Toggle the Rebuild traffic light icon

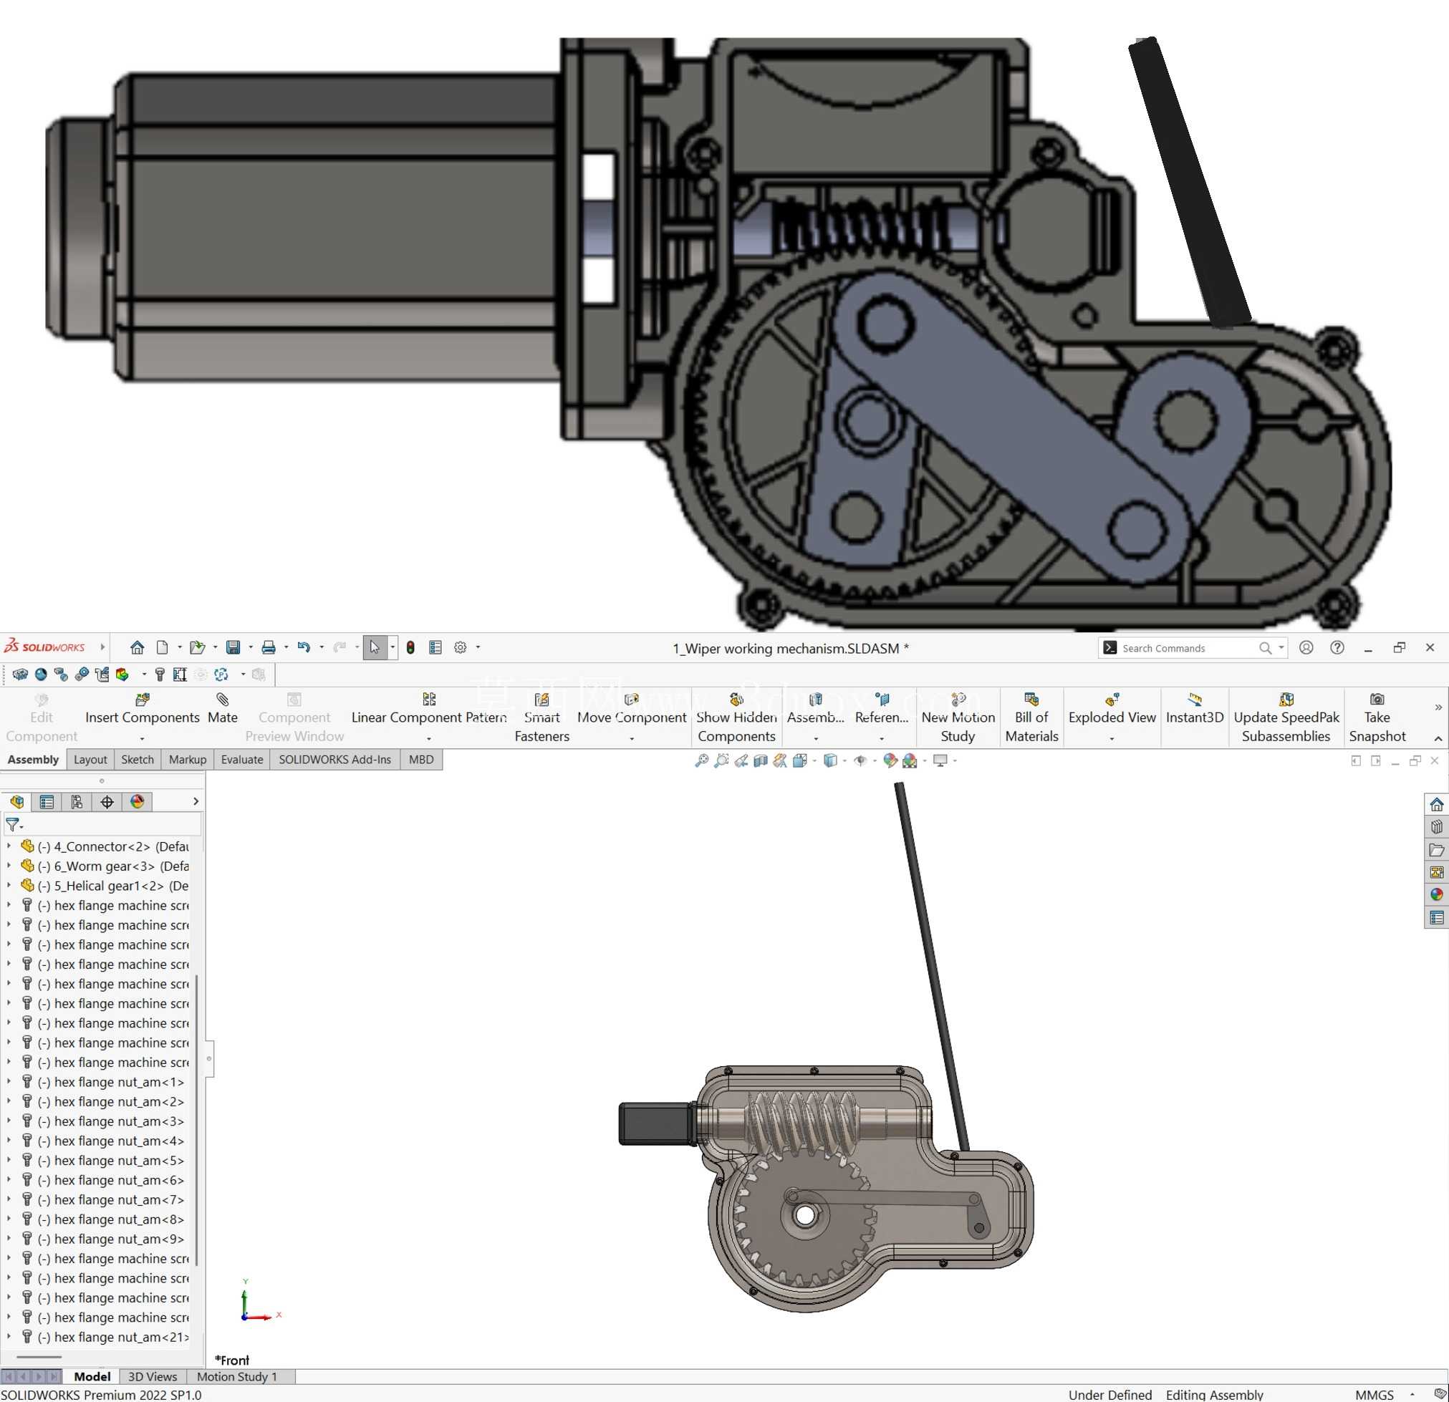(410, 647)
